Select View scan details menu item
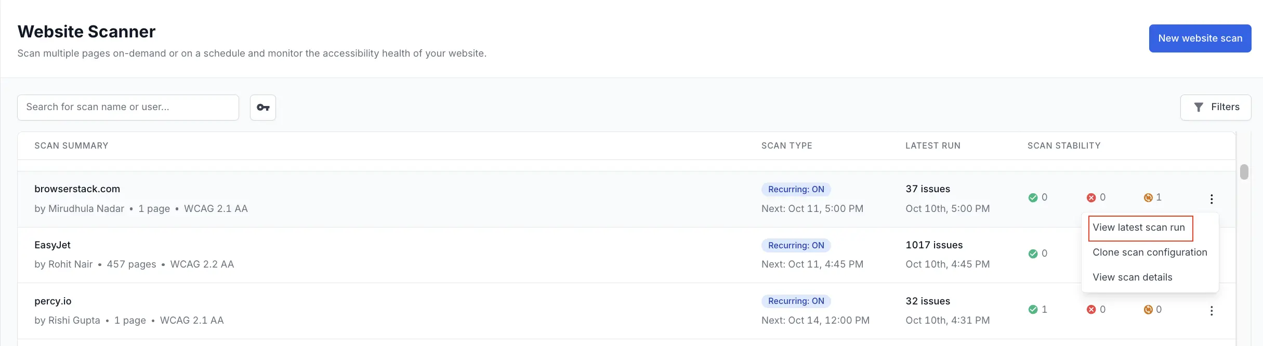This screenshot has height=346, width=1263. (x=1132, y=277)
